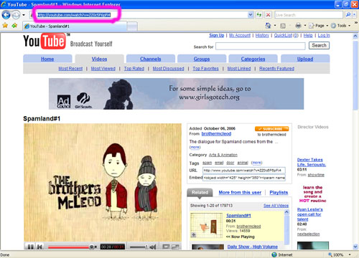Image resolution: width=359 pixels, height=258 pixels.
Task: Mute the video with the speaker icon
Action: pos(153,247)
